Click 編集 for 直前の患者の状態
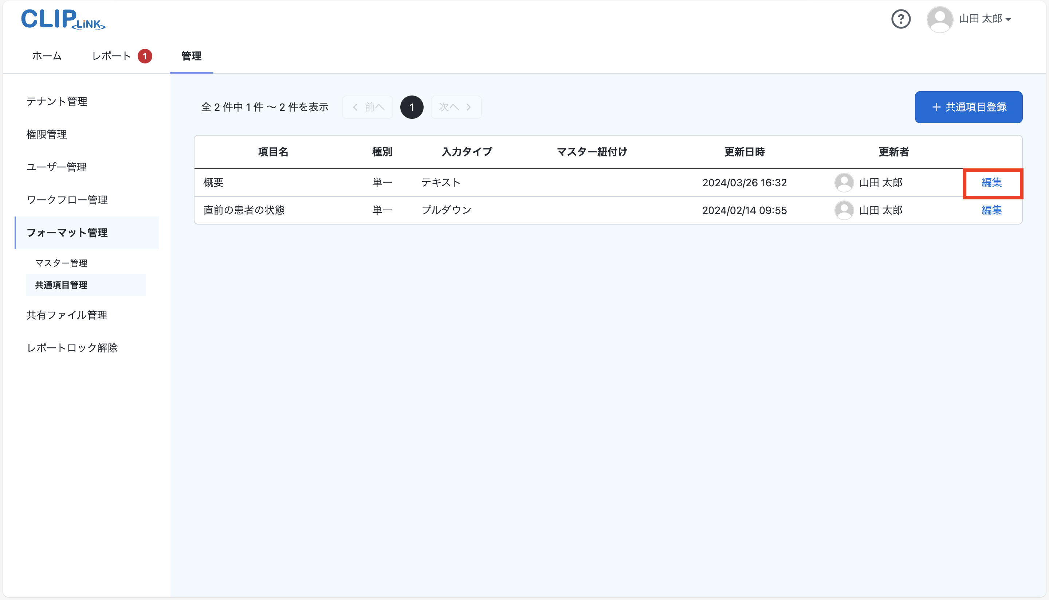Screen dimensions: 1049x600 992,210
